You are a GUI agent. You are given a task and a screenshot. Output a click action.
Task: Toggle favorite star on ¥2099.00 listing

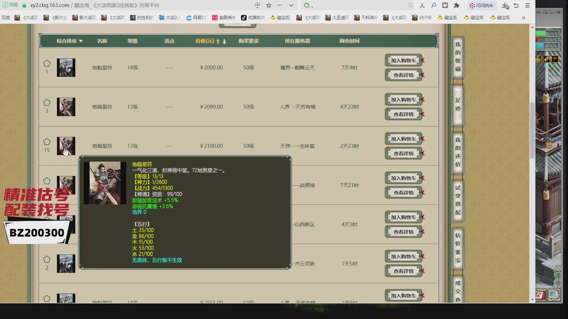(47, 103)
